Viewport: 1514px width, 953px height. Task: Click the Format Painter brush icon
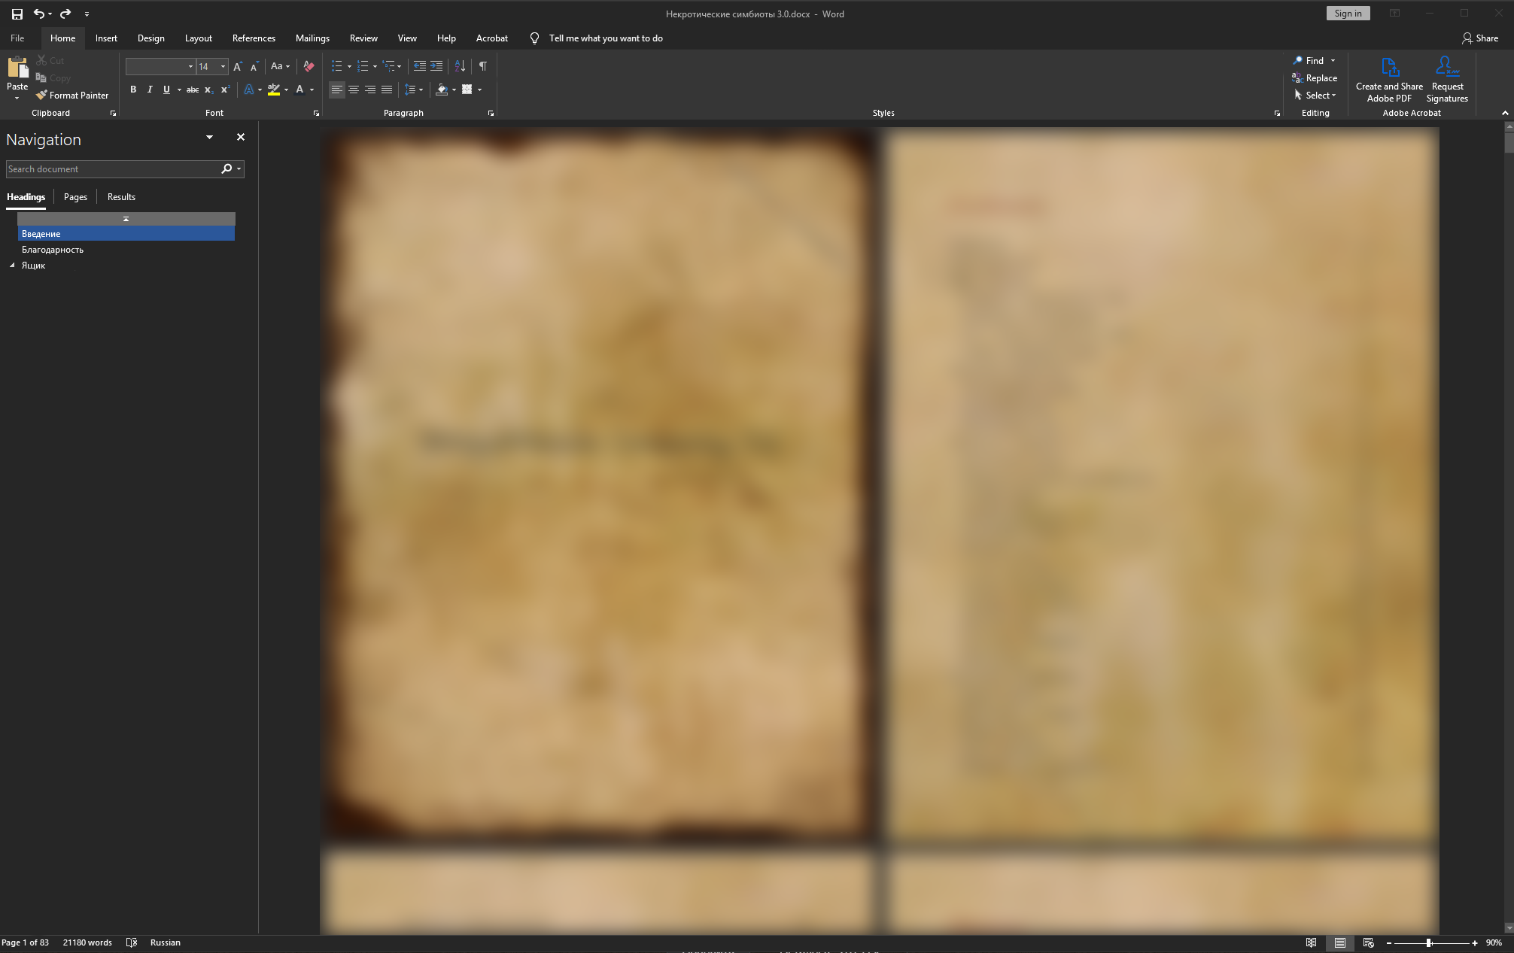coord(41,96)
